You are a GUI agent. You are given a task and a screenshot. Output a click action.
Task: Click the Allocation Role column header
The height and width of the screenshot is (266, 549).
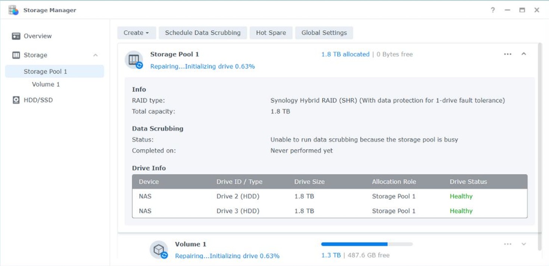[394, 182]
